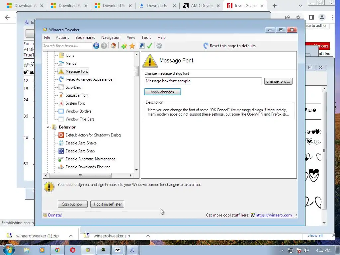This screenshot has height=255, width=340.
Task: Open the winaero.com link
Action: (x=274, y=215)
